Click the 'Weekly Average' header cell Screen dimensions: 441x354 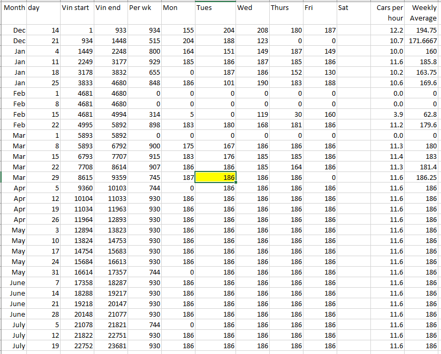[423, 13]
